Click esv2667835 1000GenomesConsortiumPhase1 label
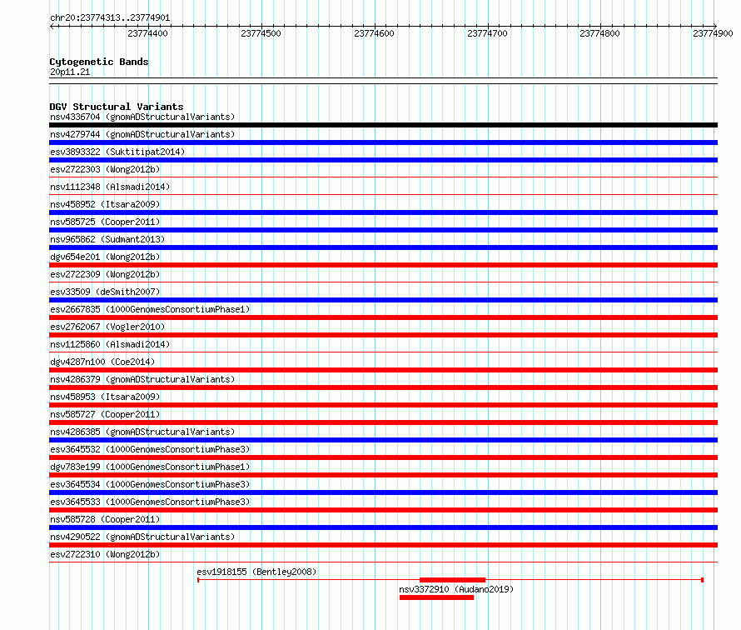The width and height of the screenshot is (741, 630). click(150, 309)
